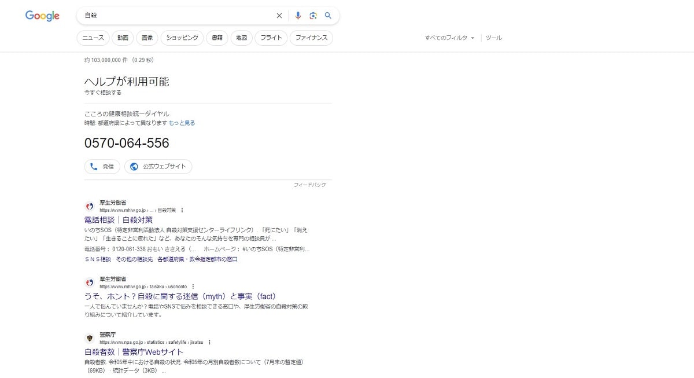Click the 警察庁 site name text
The height and width of the screenshot is (378, 694).
tap(108, 335)
